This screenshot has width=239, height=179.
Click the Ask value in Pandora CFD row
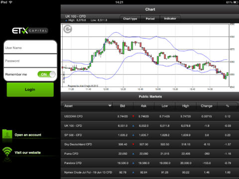(144, 163)
